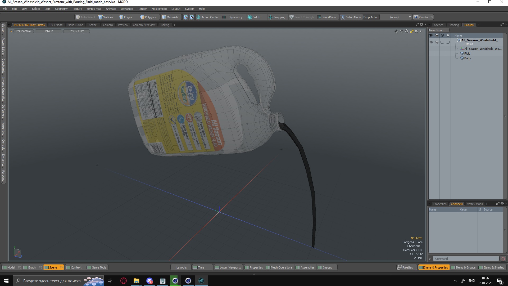This screenshot has width=508, height=286.
Task: Switch to the Properties tab
Action: [440, 204]
